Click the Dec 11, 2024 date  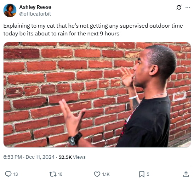40,157
